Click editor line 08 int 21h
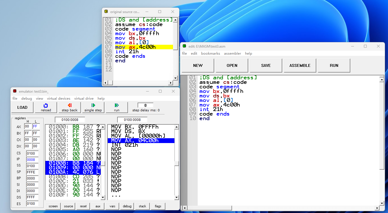Viewport: 388px width, 213px height. pos(211,109)
